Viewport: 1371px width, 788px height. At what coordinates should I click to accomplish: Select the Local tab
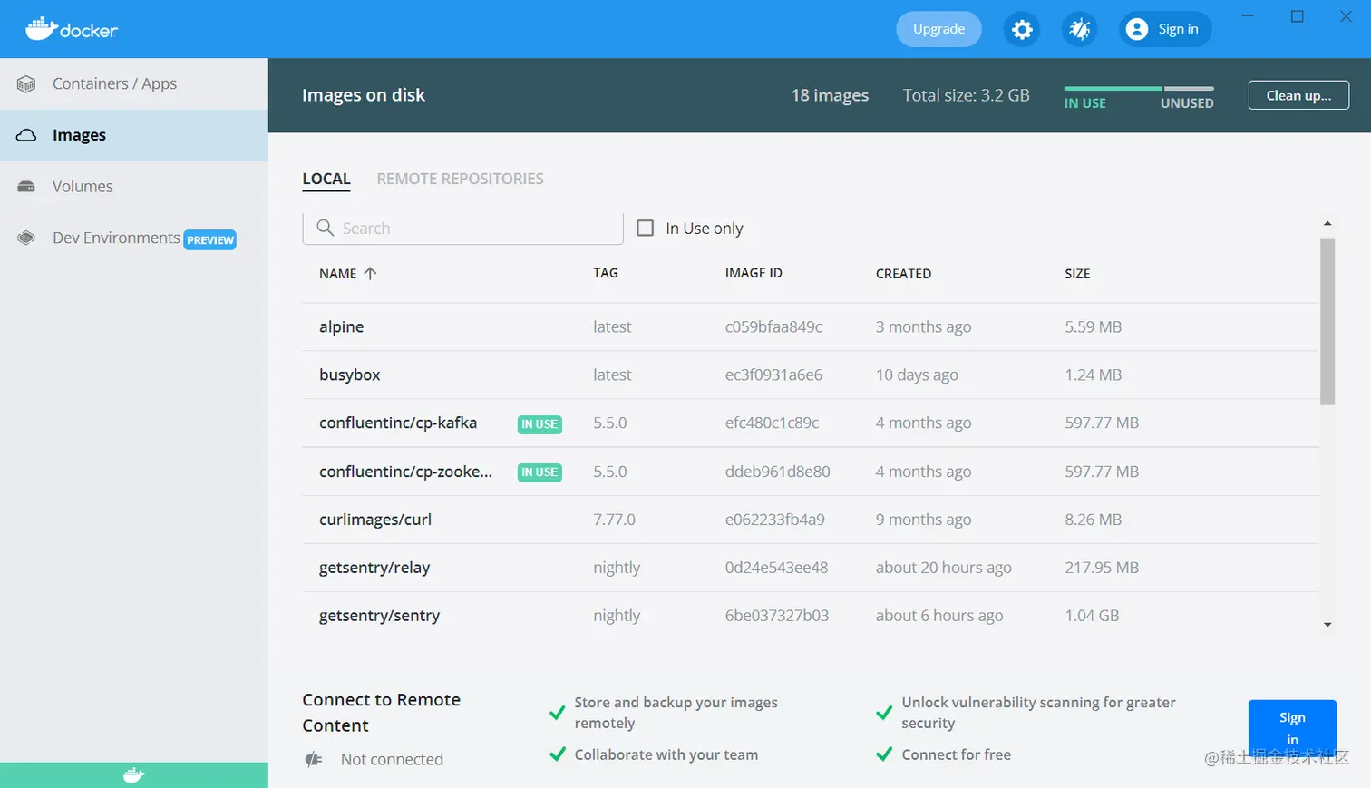pyautogui.click(x=326, y=179)
